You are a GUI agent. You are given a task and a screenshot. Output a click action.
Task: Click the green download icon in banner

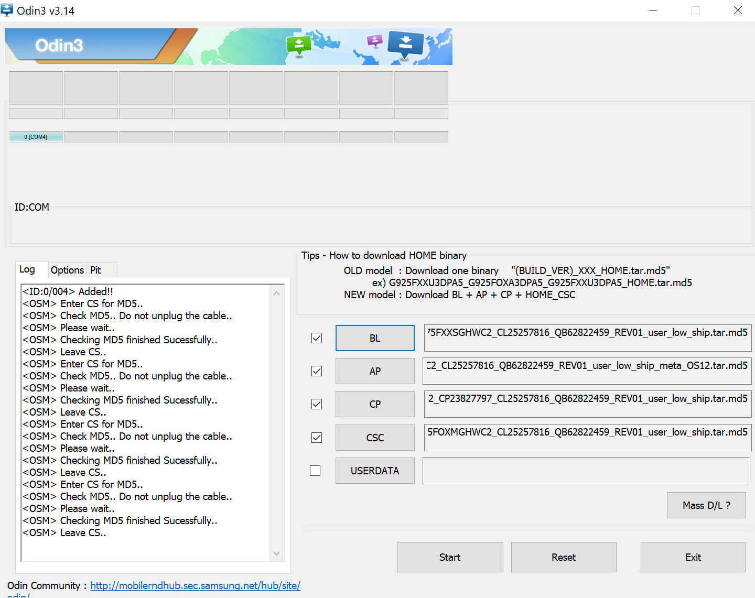299,46
